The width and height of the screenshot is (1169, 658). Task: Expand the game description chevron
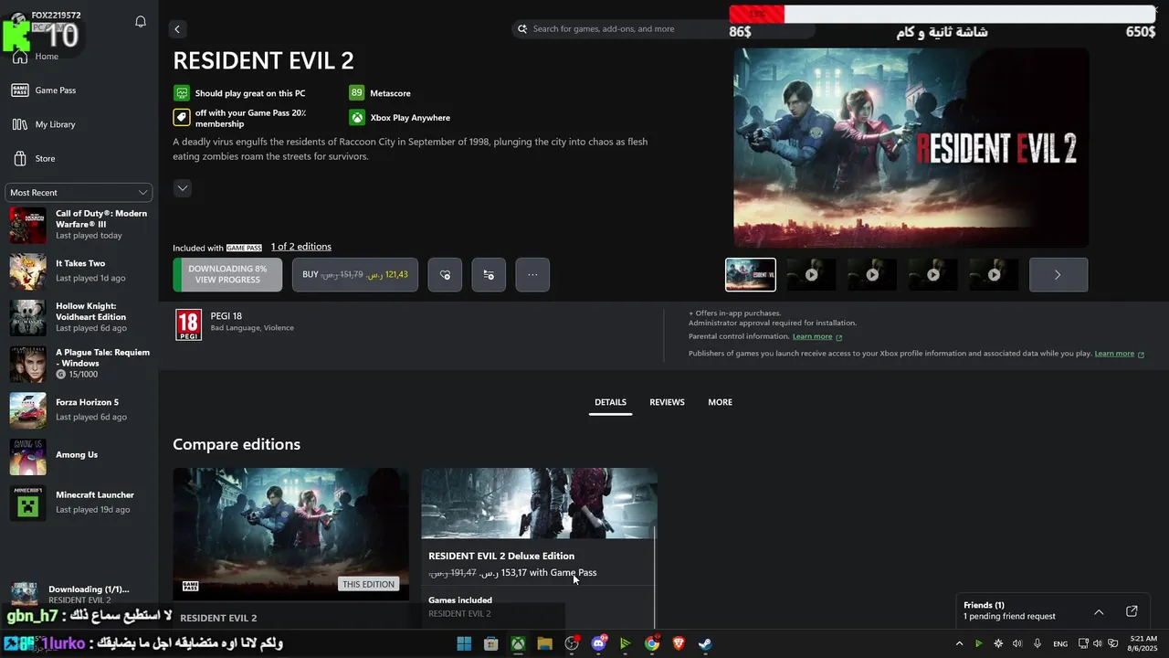(x=183, y=188)
